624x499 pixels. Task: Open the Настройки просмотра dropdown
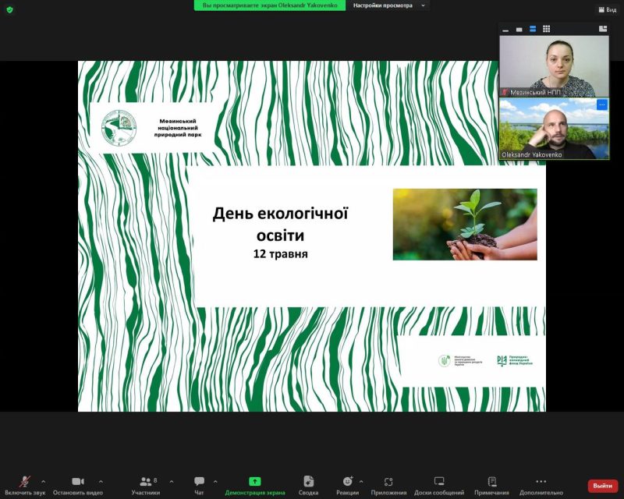pos(389,5)
